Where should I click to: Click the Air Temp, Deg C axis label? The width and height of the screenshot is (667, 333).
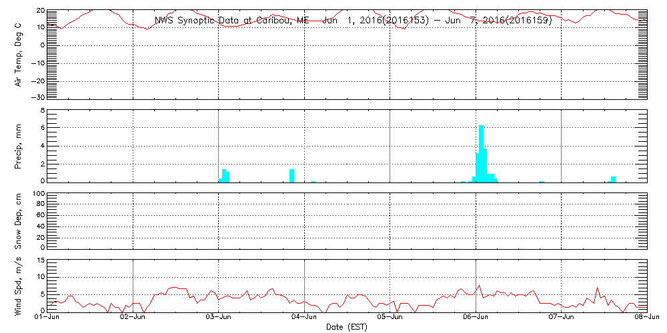pyautogui.click(x=19, y=53)
